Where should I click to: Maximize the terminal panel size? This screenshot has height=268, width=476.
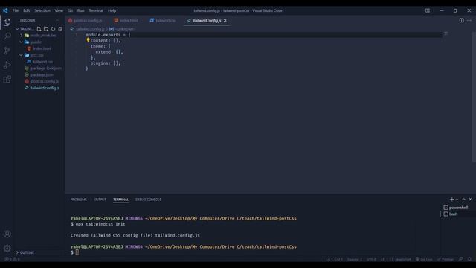(463, 200)
